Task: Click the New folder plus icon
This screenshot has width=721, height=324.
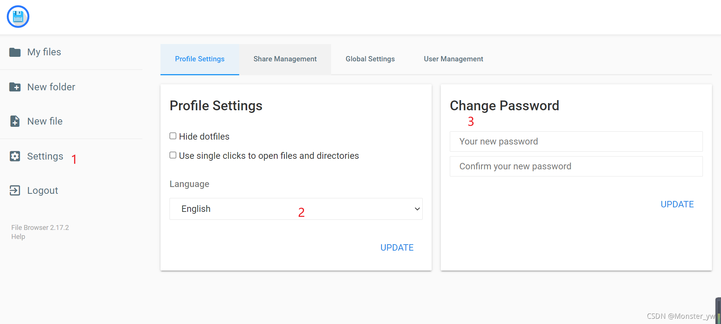Action: tap(15, 87)
